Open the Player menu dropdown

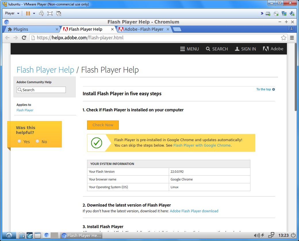tap(12, 13)
